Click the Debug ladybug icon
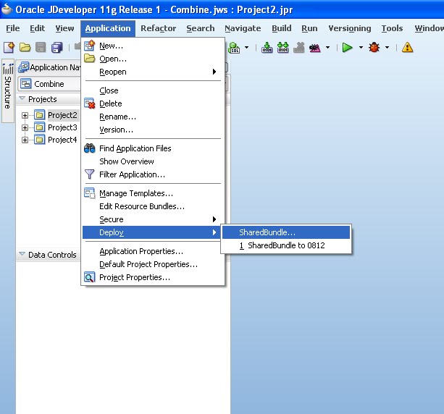 click(x=374, y=47)
